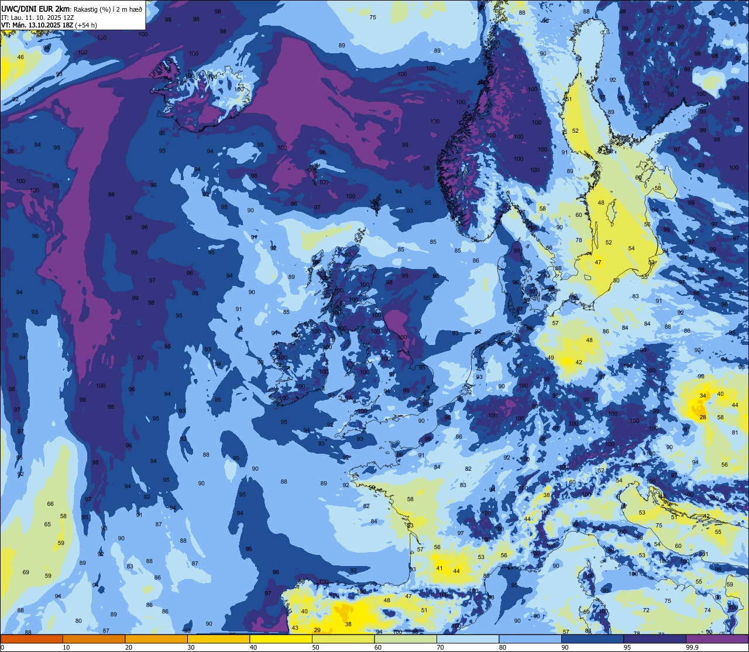Image resolution: width=749 pixels, height=652 pixels.
Task: Click the 'UWC/DINI EUR 2km' title text
Action: [x=35, y=8]
